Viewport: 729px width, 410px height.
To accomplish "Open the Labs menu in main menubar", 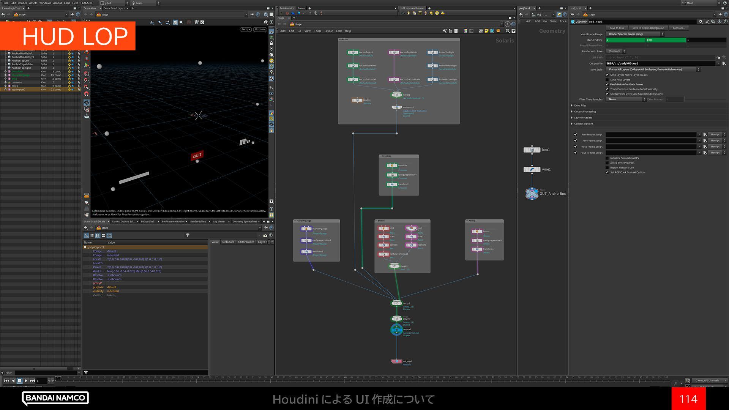I will point(67,3).
